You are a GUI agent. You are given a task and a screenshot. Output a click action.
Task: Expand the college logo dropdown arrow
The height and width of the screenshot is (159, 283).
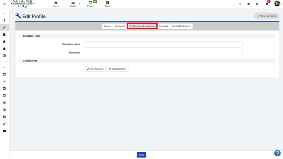(x=35, y=4)
